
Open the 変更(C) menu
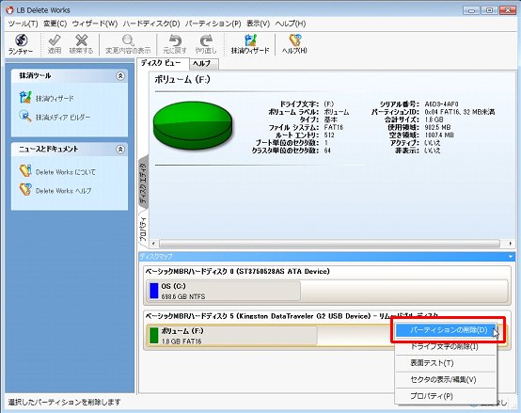[55, 24]
